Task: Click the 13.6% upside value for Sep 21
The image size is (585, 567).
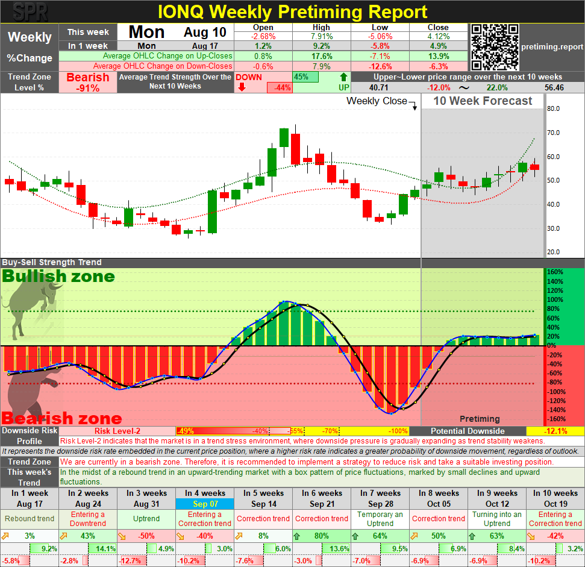Action: [x=340, y=549]
